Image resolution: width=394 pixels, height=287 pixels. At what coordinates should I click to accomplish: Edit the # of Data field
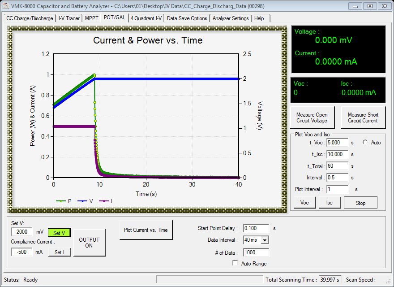(x=256, y=252)
